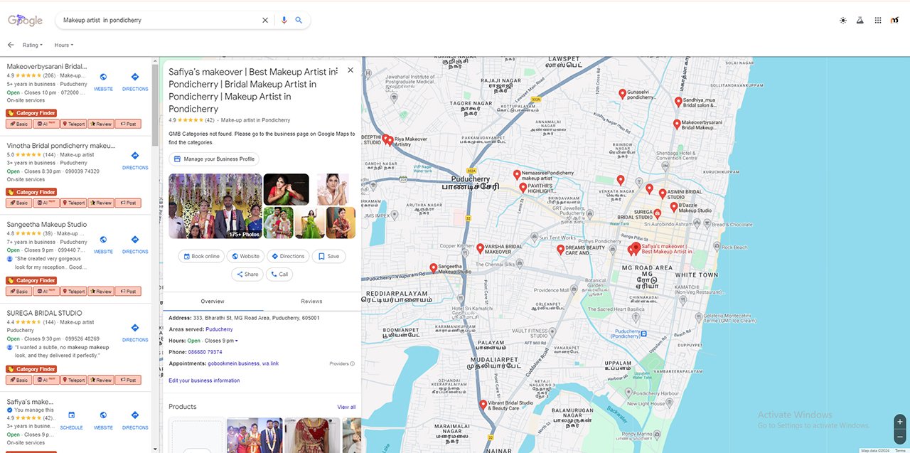Viewport: 910px width, 453px height.
Task: Click View all products
Action: tap(346, 407)
